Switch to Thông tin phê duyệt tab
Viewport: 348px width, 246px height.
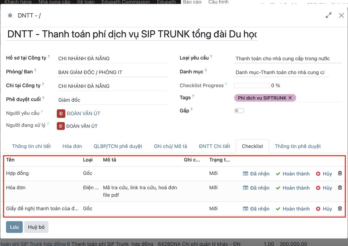click(x=298, y=146)
